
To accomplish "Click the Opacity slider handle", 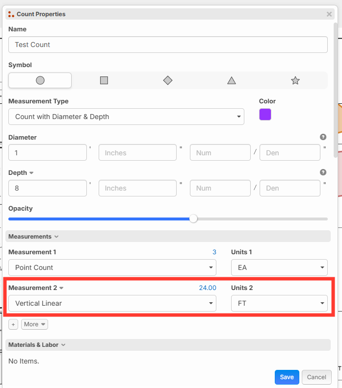I will tap(193, 218).
